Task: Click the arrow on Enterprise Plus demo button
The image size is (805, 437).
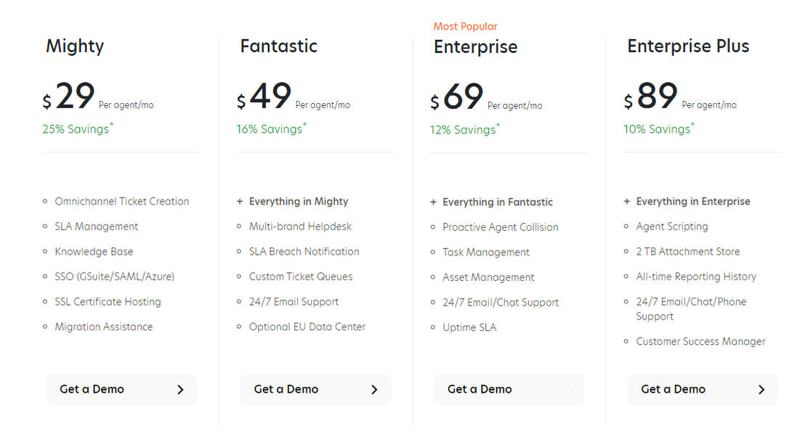Action: click(761, 390)
